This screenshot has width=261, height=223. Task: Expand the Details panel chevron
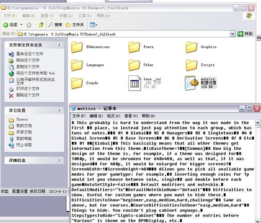[x=59, y=160]
